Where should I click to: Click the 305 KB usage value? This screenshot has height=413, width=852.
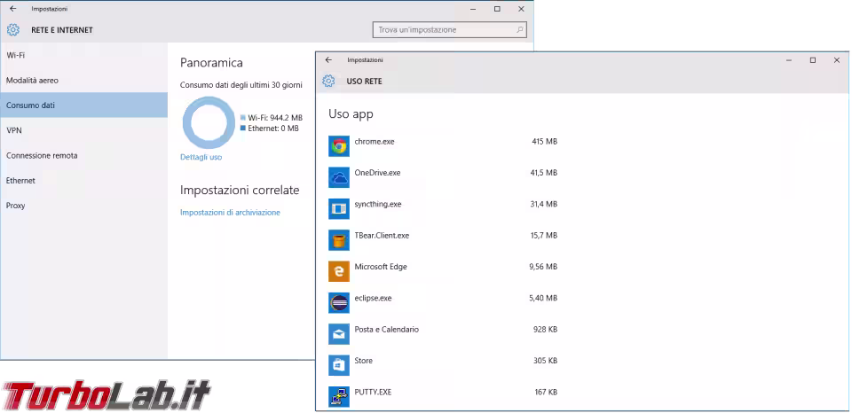point(546,361)
